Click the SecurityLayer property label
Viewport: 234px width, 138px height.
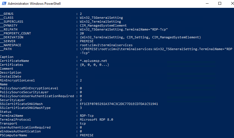(x=13, y=100)
